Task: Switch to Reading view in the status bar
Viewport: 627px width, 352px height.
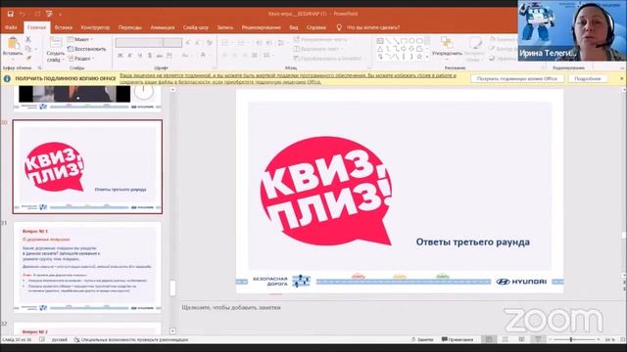Action: [521, 339]
